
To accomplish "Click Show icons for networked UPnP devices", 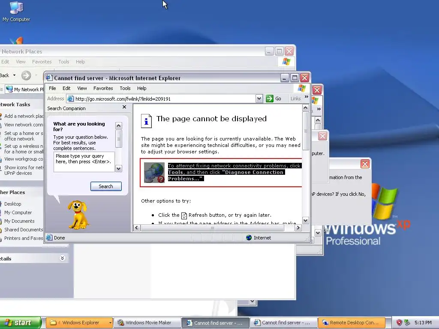I will (24, 170).
